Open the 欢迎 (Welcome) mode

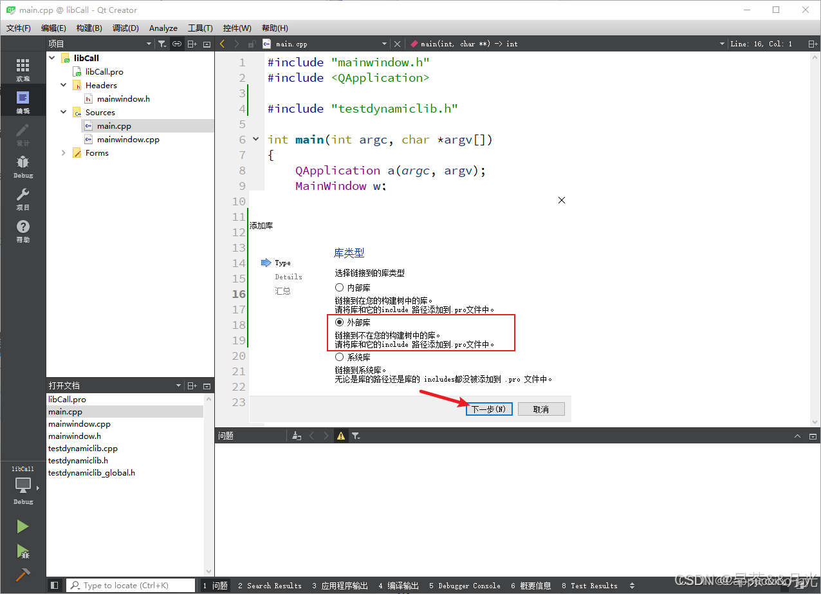click(x=23, y=70)
